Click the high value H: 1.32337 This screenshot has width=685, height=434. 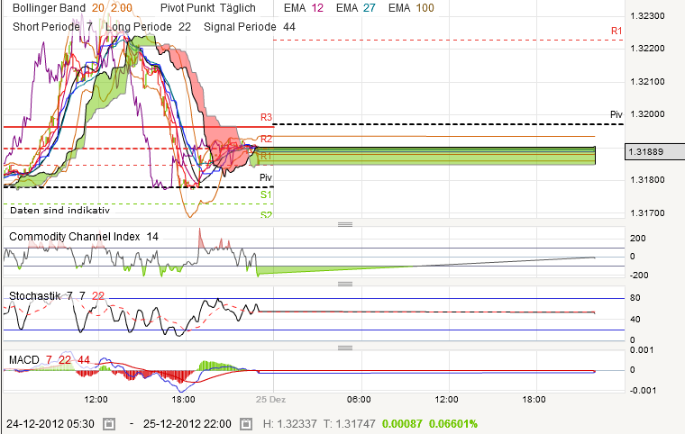pyautogui.click(x=289, y=424)
